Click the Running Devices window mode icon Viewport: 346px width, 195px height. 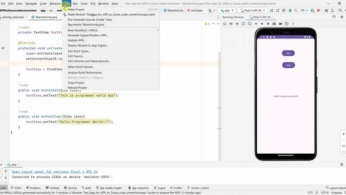(334, 17)
